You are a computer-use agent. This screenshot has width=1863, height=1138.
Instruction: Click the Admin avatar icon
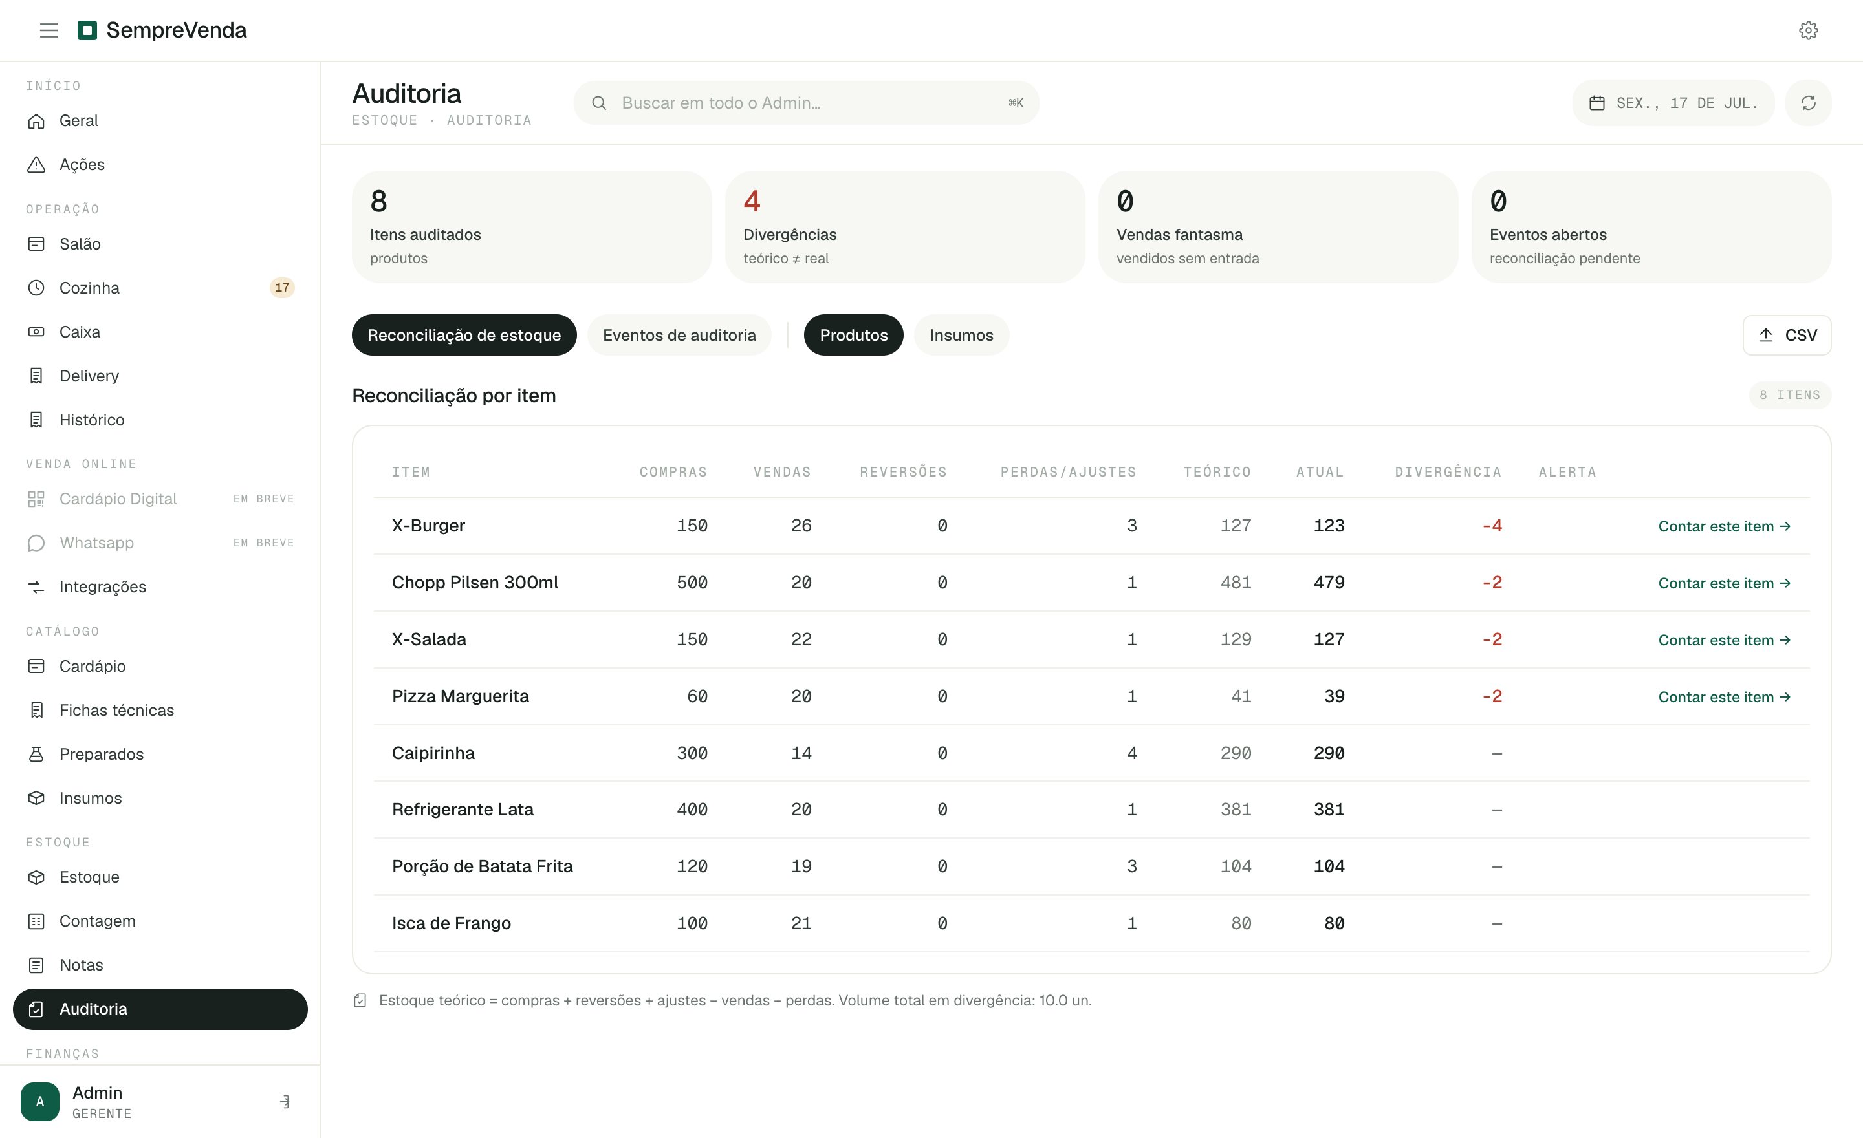point(40,1102)
